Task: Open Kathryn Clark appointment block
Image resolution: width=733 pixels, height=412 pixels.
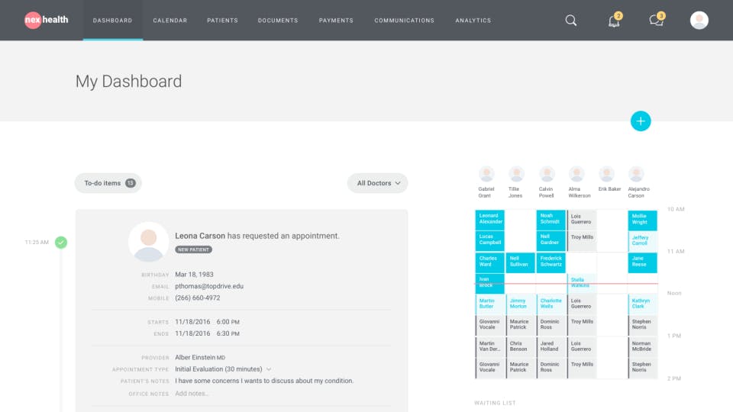Action: tap(642, 304)
